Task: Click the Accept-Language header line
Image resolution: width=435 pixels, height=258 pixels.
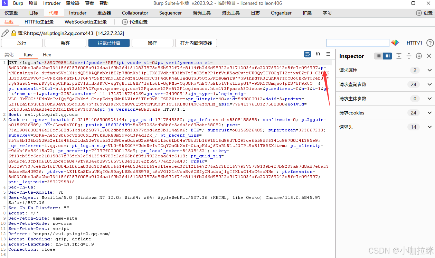Action: (x=51, y=244)
